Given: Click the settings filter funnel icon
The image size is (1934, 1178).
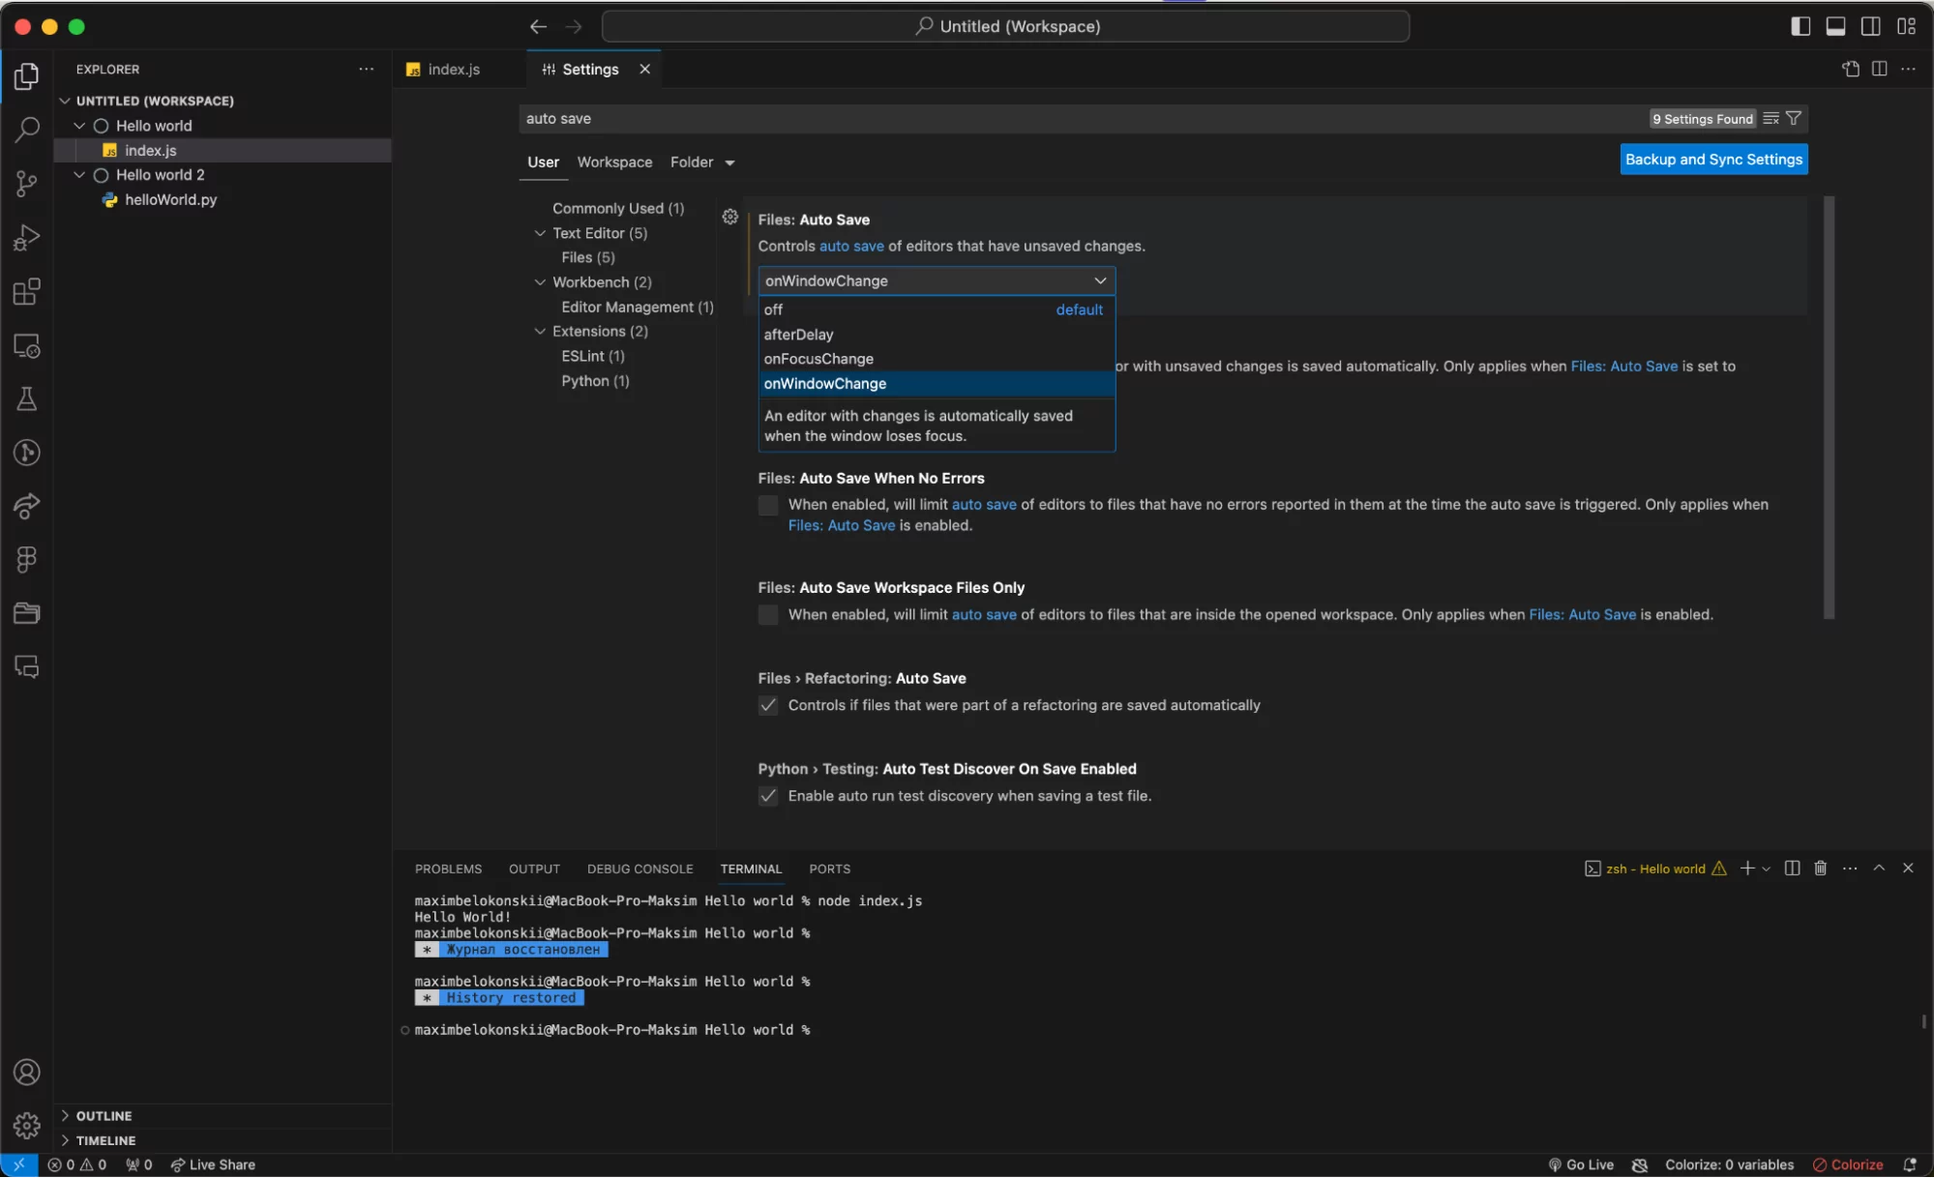Looking at the screenshot, I should click(1794, 118).
